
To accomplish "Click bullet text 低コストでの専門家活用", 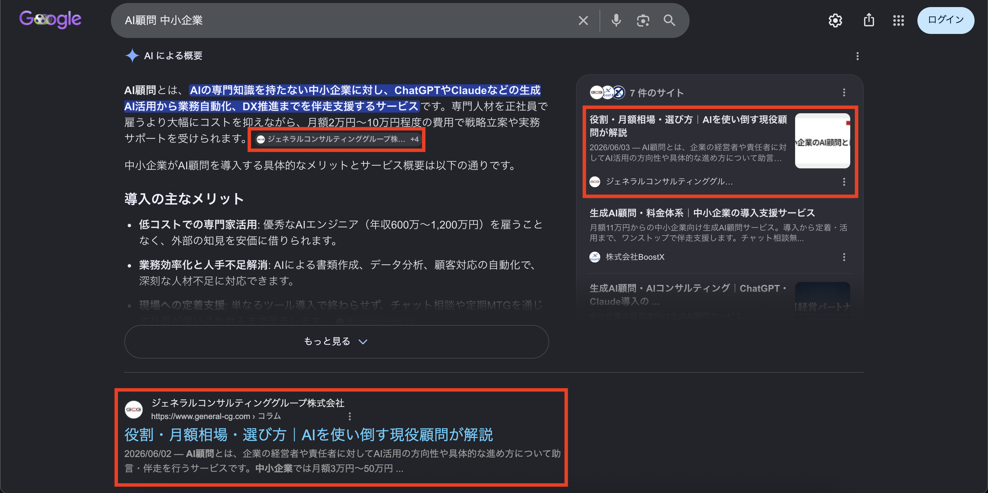I will point(198,224).
